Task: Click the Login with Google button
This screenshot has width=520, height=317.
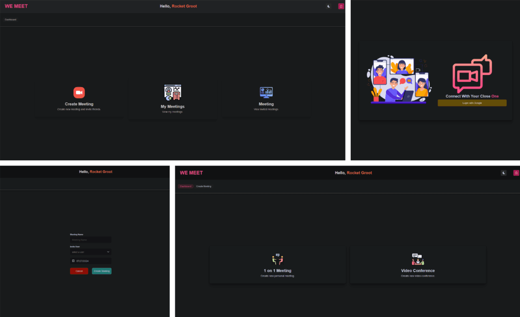Action: 472,103
